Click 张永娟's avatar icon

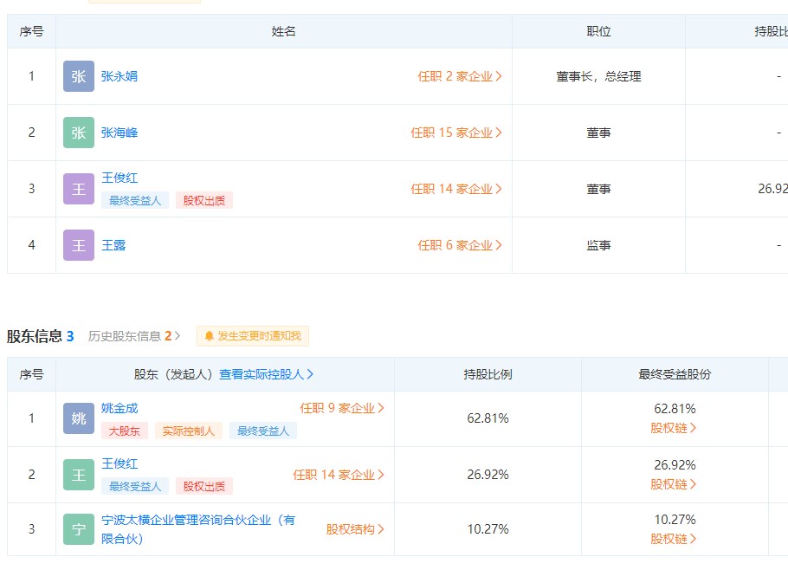pos(78,76)
